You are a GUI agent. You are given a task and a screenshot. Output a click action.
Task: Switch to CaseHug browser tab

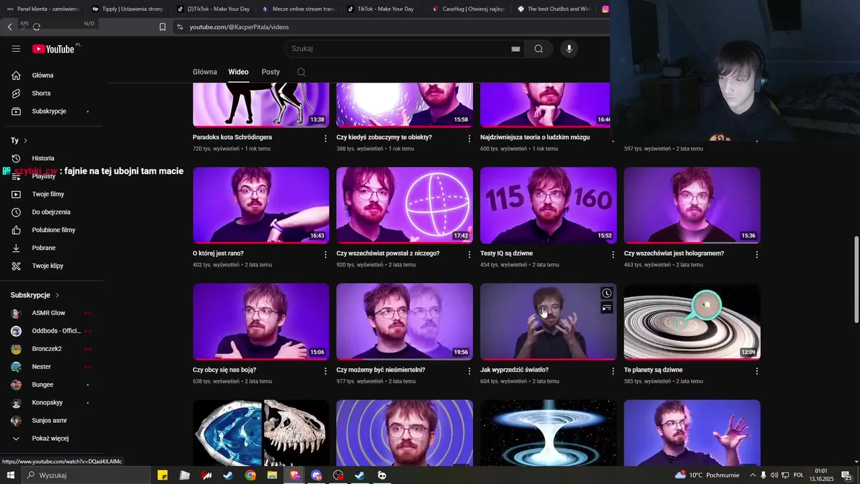tap(469, 9)
